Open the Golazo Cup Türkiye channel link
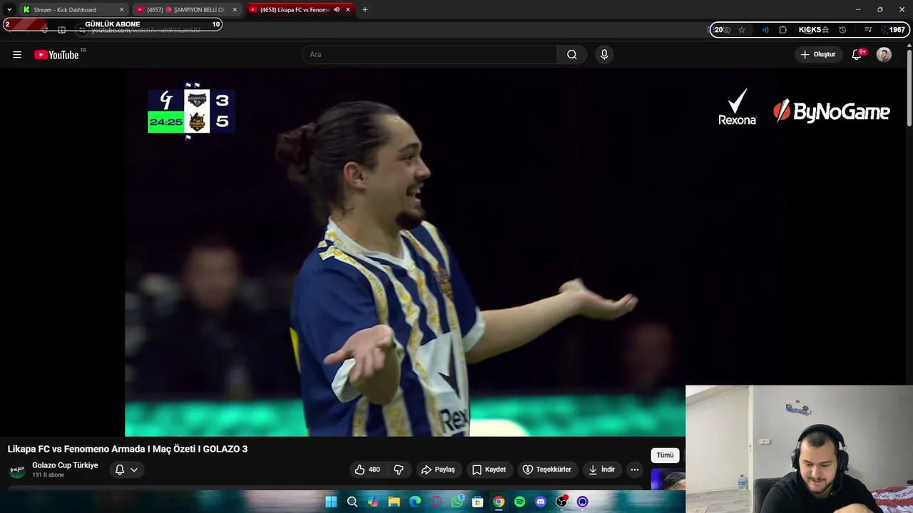 click(65, 465)
